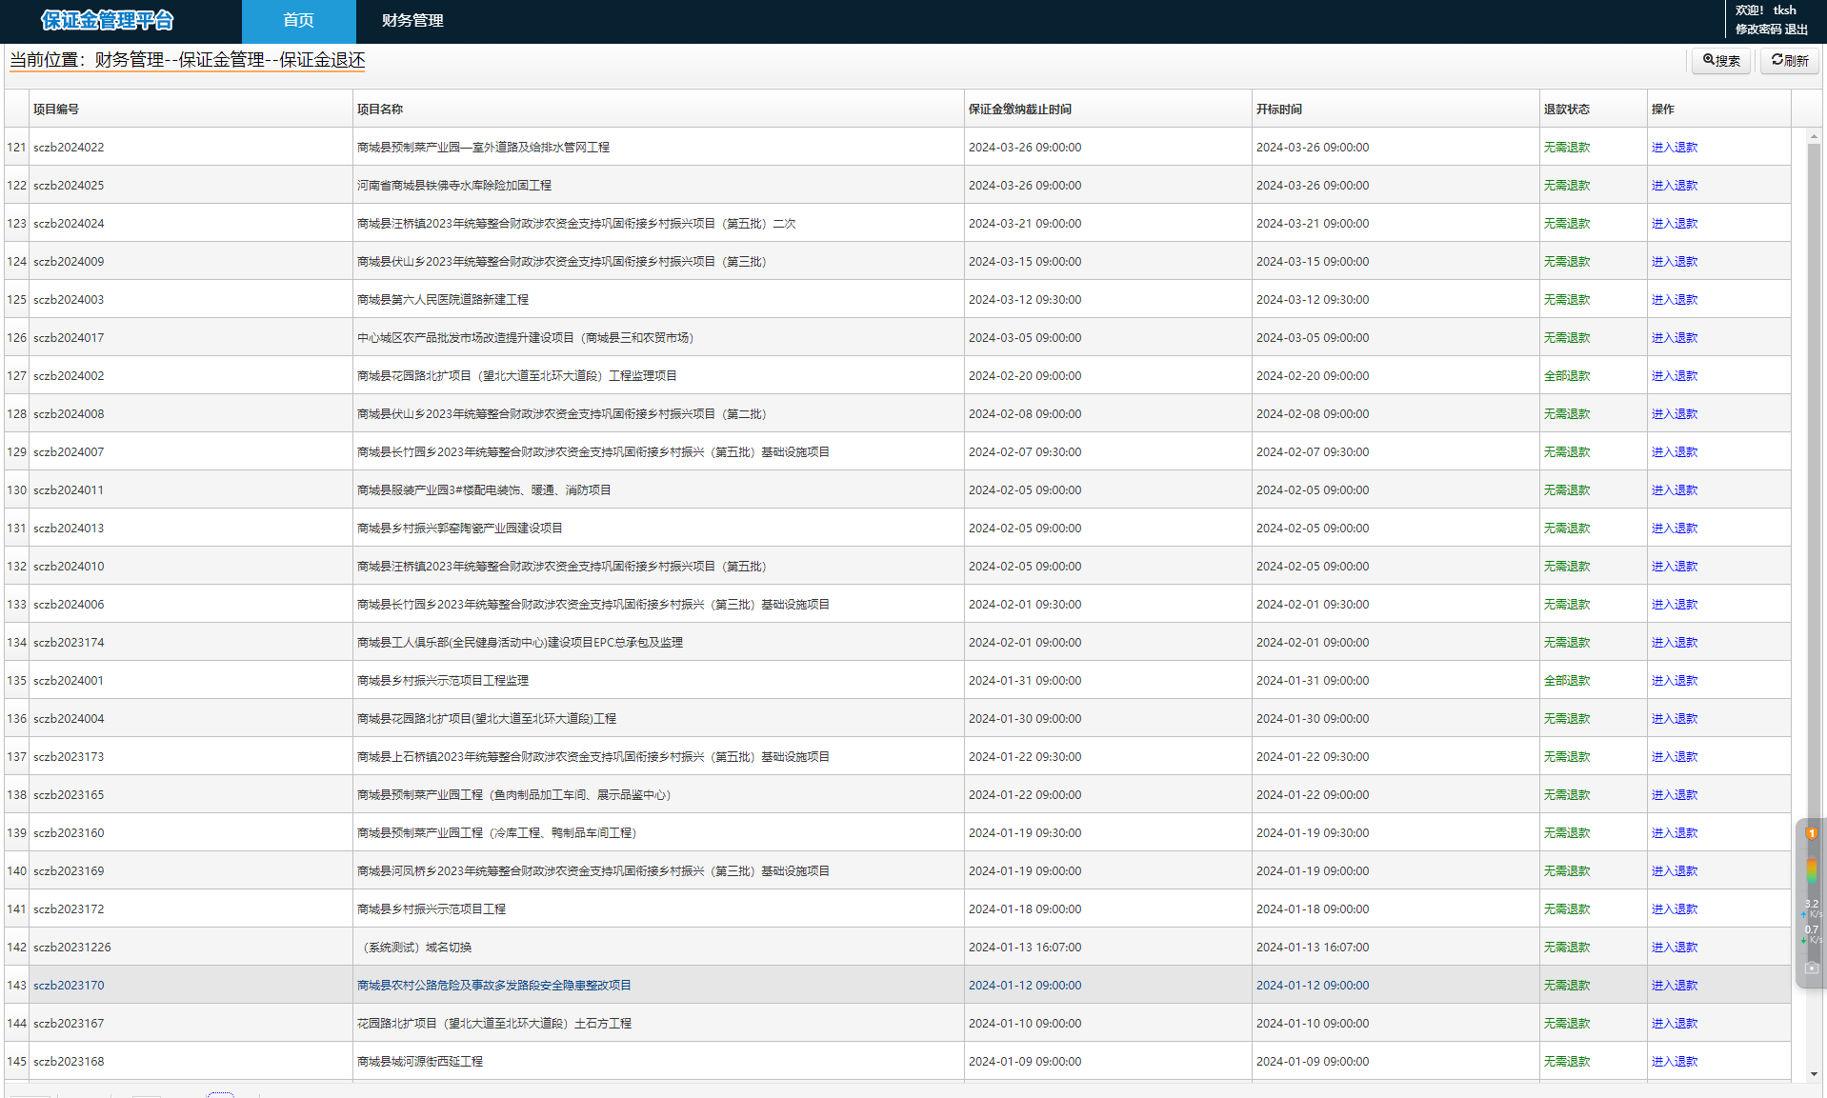
Task: Click 全部退款 status in row 127
Action: coord(1567,376)
